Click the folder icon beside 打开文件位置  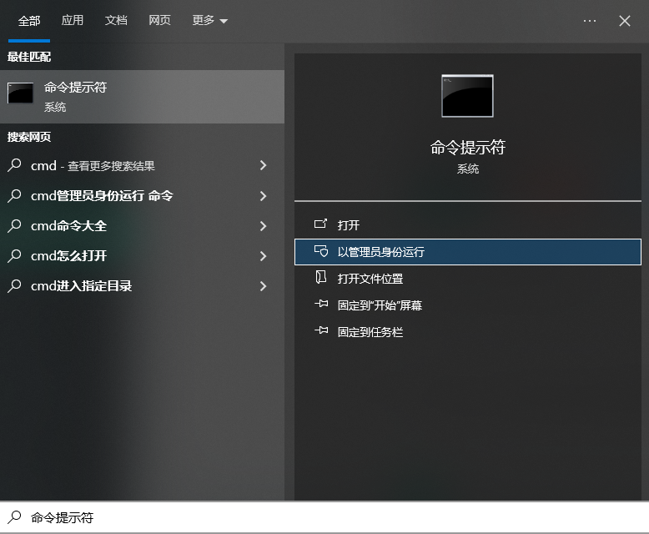click(x=321, y=277)
